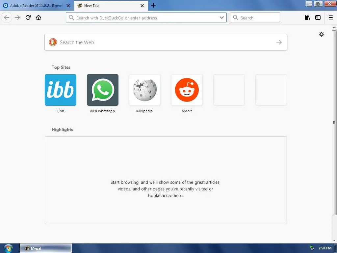Click the Top Sites section heading

point(61,67)
